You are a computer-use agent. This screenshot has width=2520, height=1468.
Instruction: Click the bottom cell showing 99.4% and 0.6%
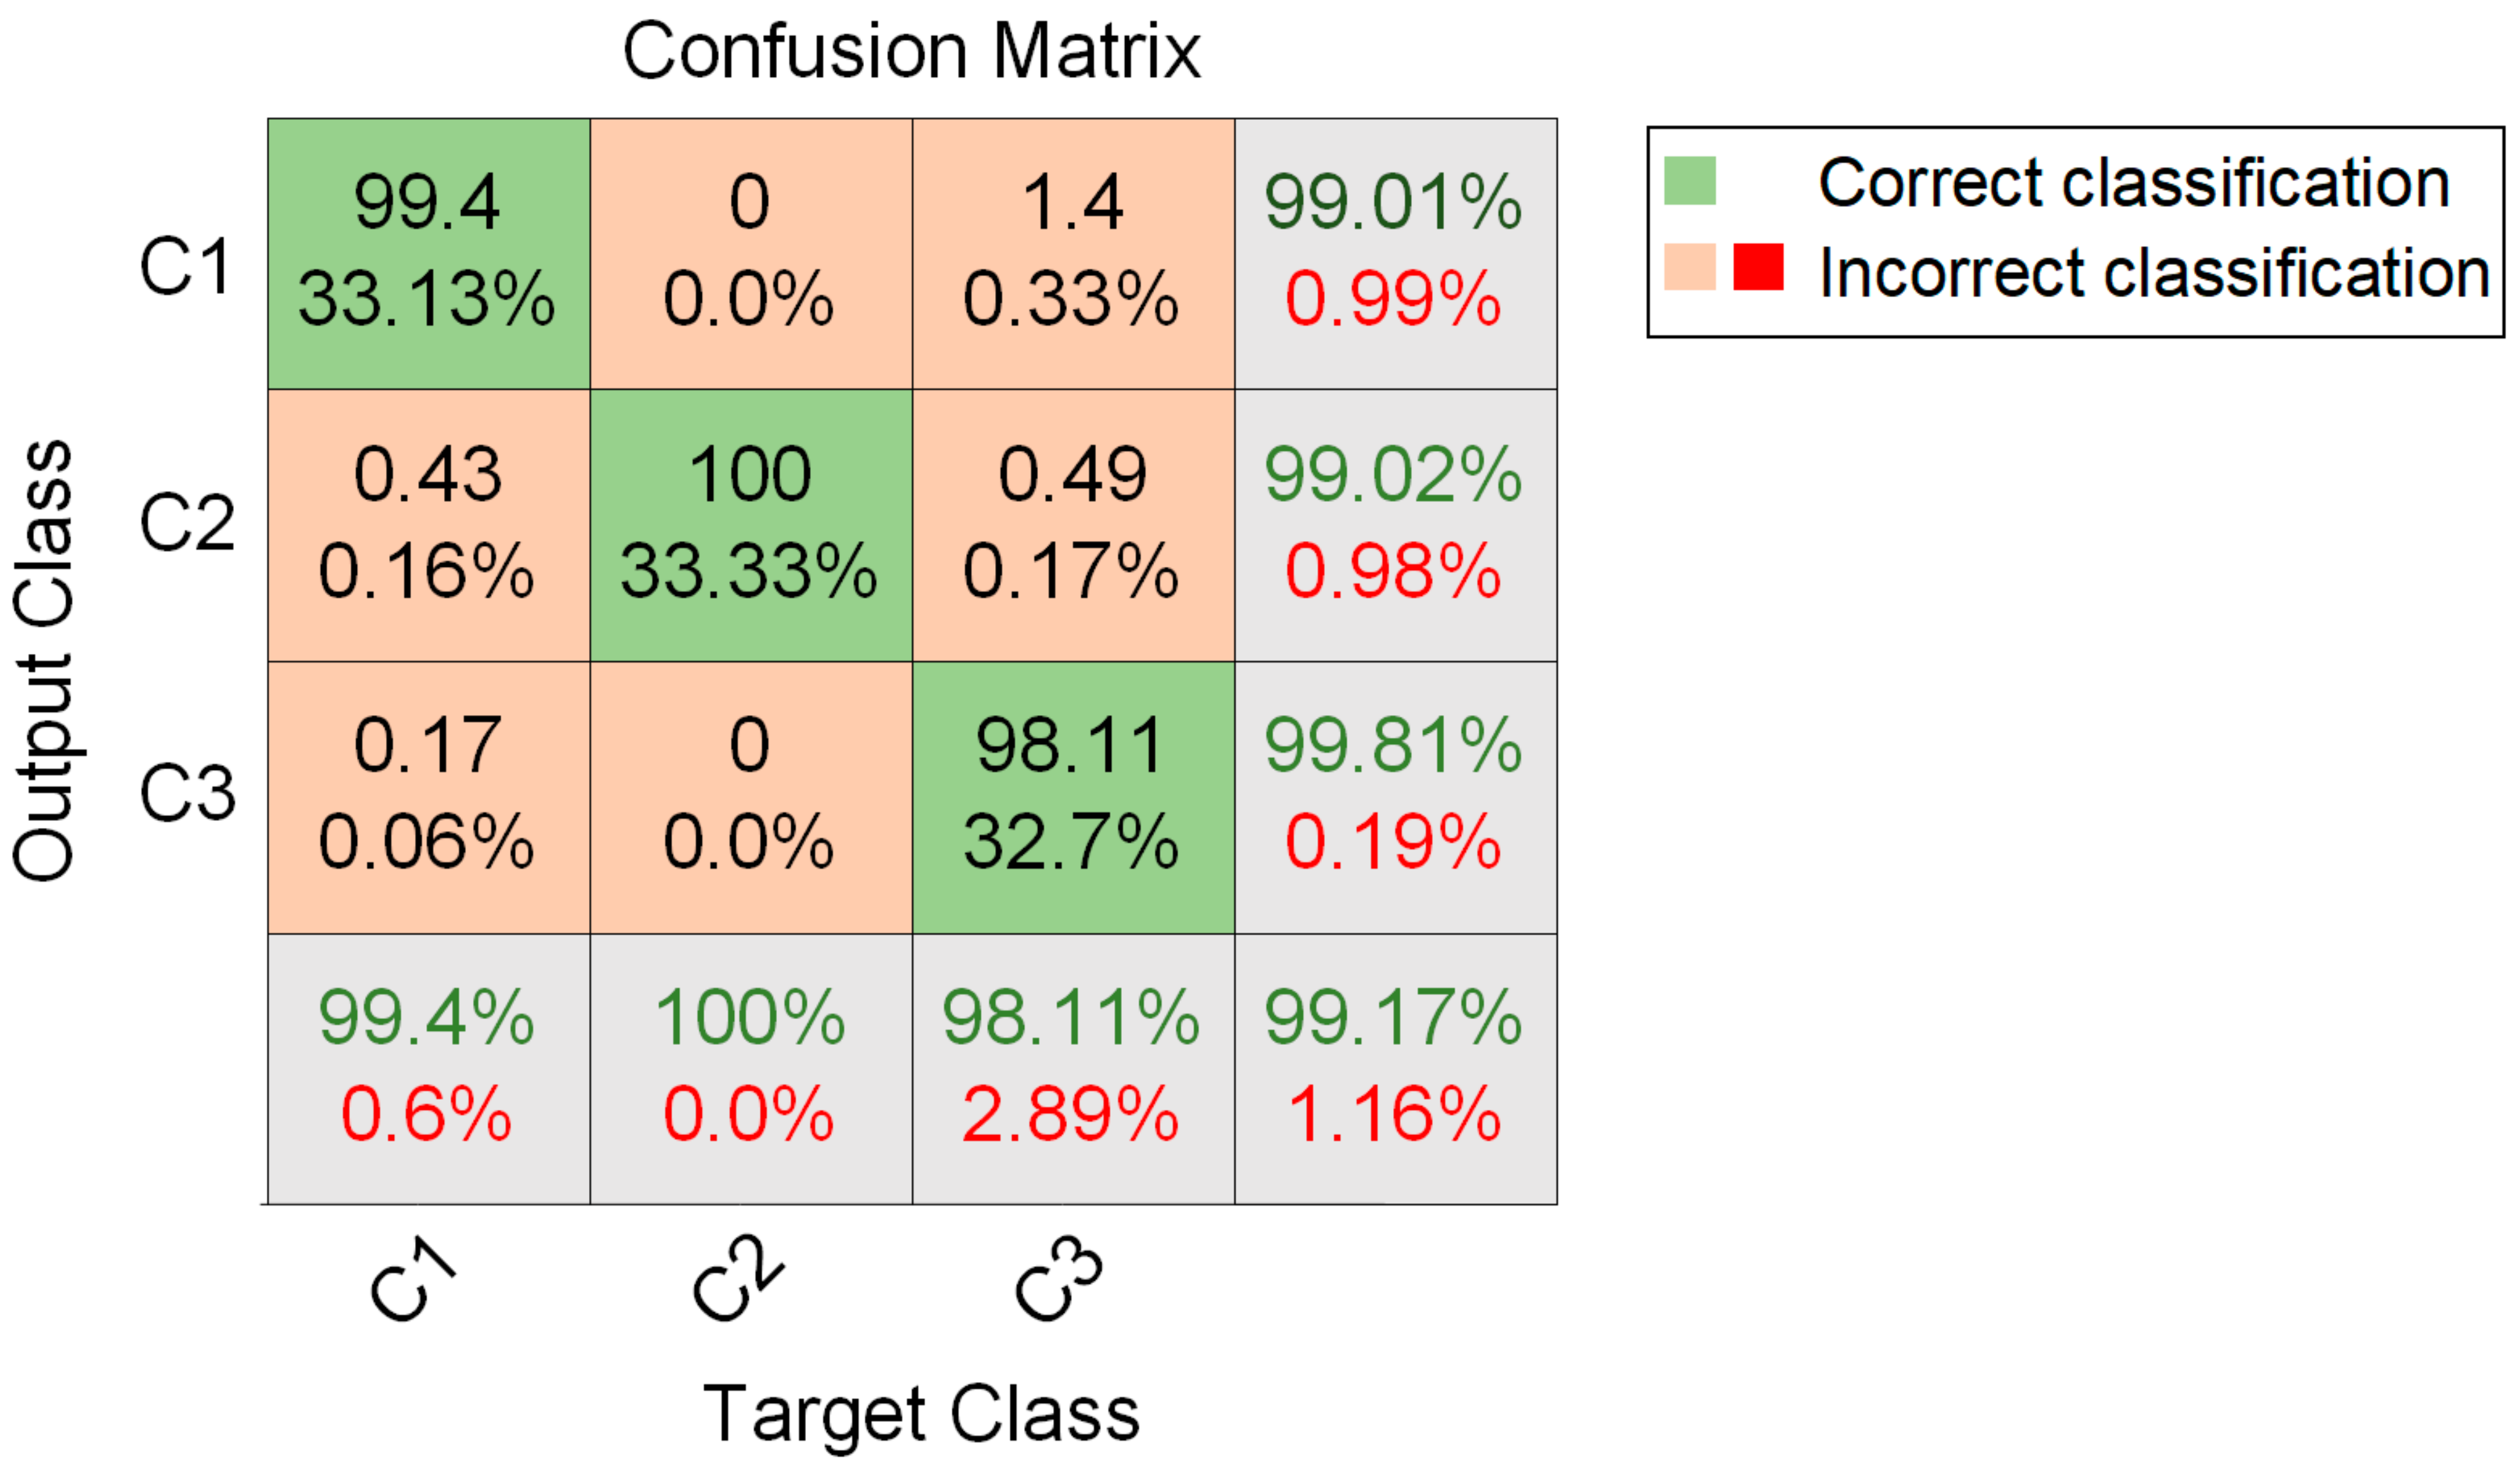pyautogui.click(x=428, y=1068)
